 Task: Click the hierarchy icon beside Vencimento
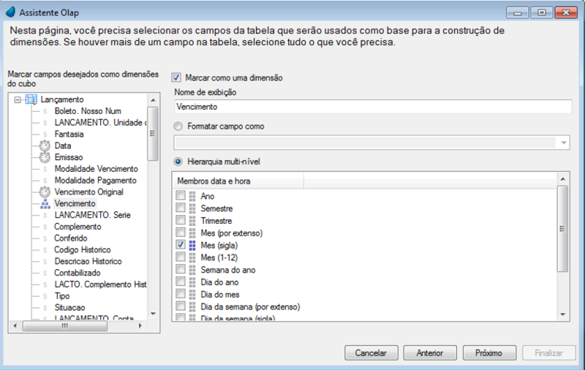45,204
